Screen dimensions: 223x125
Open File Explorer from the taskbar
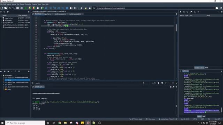tap(65, 123)
